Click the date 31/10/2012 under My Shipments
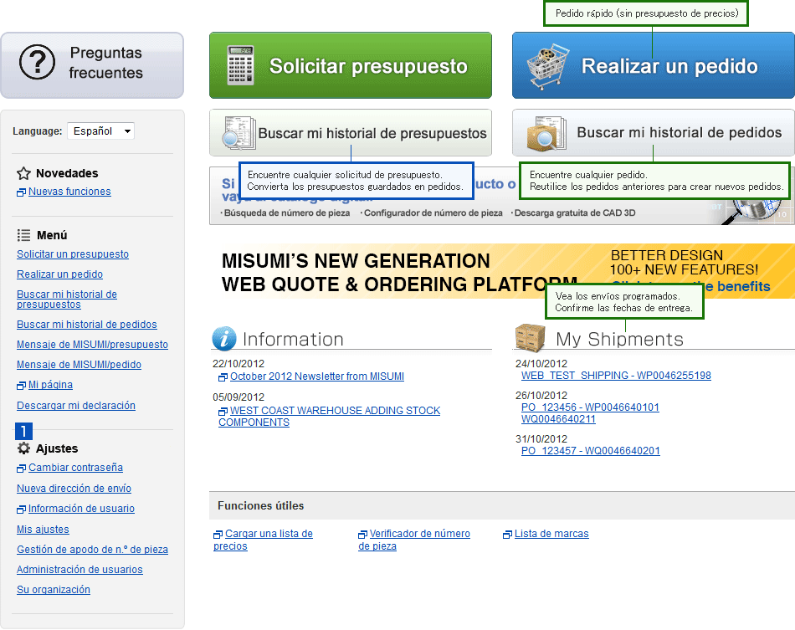 coord(541,439)
